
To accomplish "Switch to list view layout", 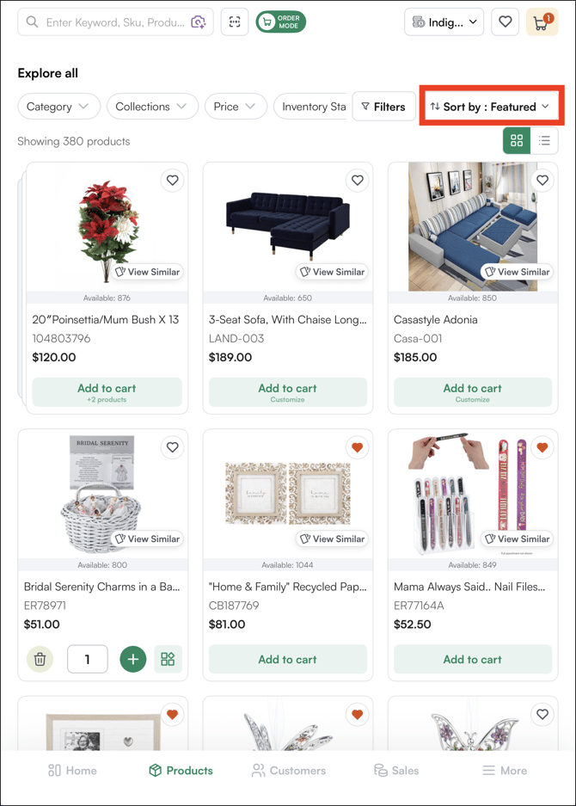I will pyautogui.click(x=544, y=141).
